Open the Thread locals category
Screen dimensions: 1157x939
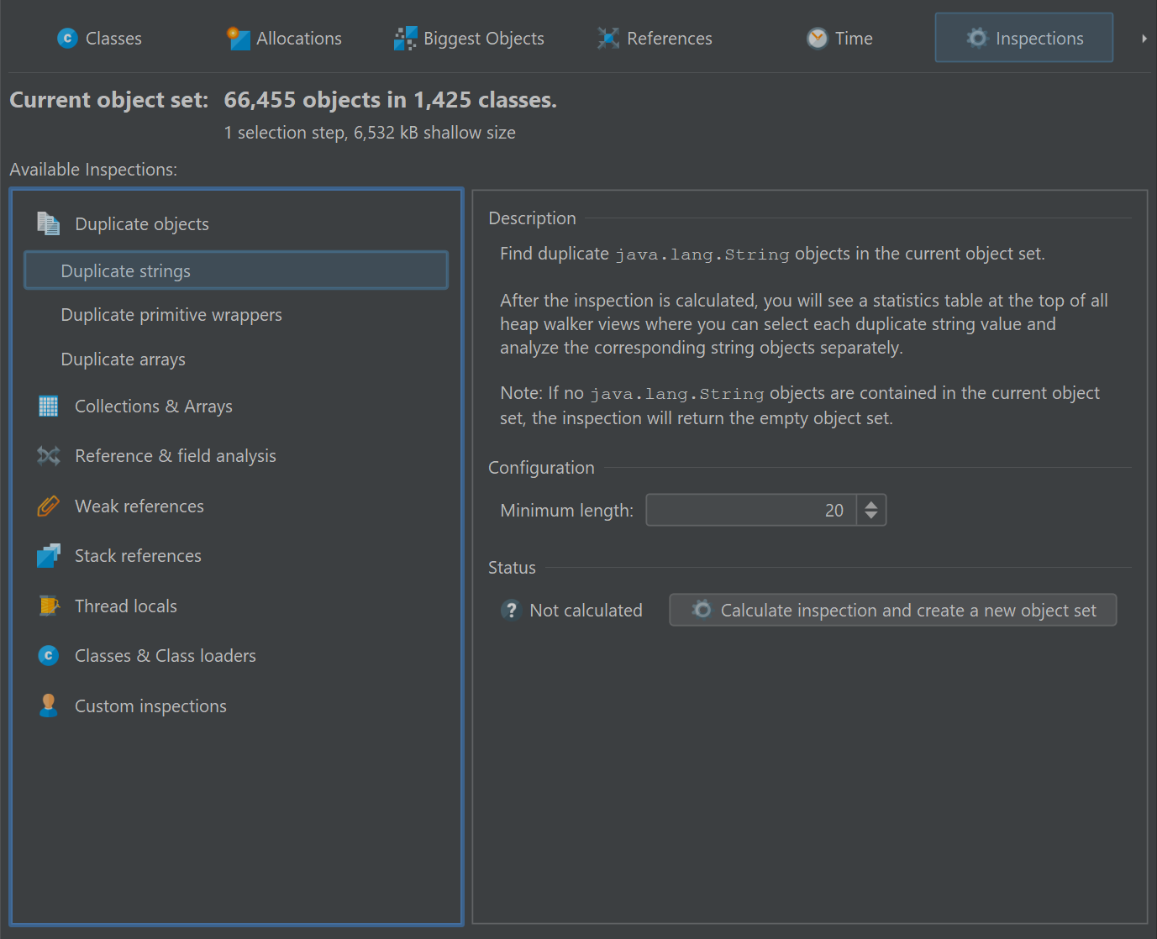pos(236,606)
